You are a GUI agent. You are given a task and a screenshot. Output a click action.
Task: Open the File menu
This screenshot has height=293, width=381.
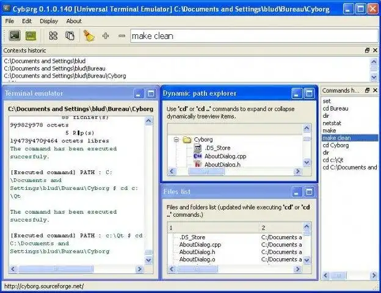[x=10, y=21]
